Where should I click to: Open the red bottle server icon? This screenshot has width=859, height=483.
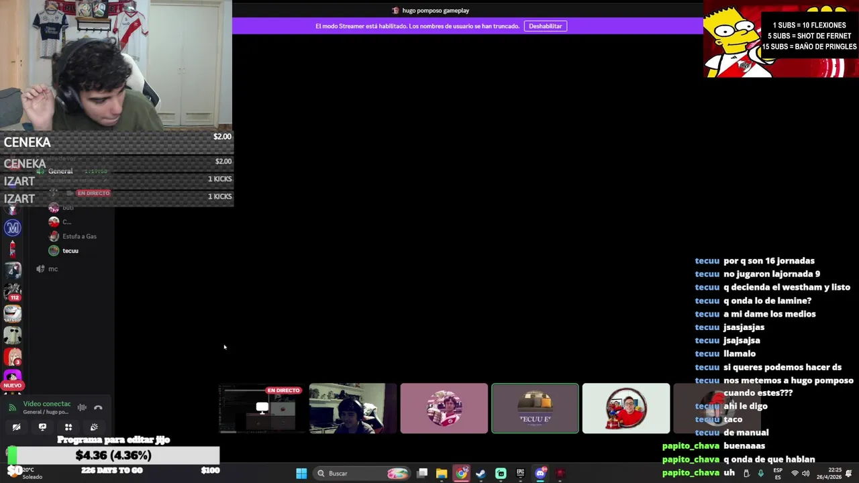tap(13, 249)
